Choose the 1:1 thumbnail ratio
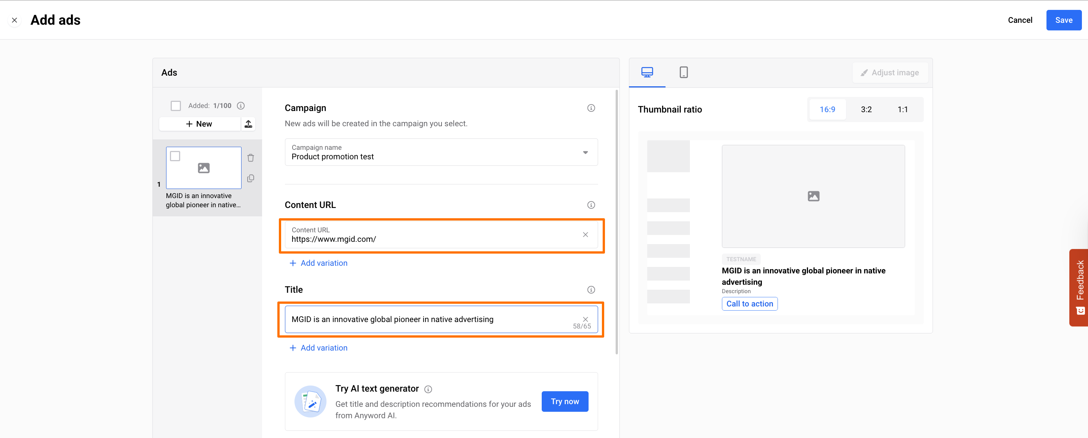 [x=902, y=109]
